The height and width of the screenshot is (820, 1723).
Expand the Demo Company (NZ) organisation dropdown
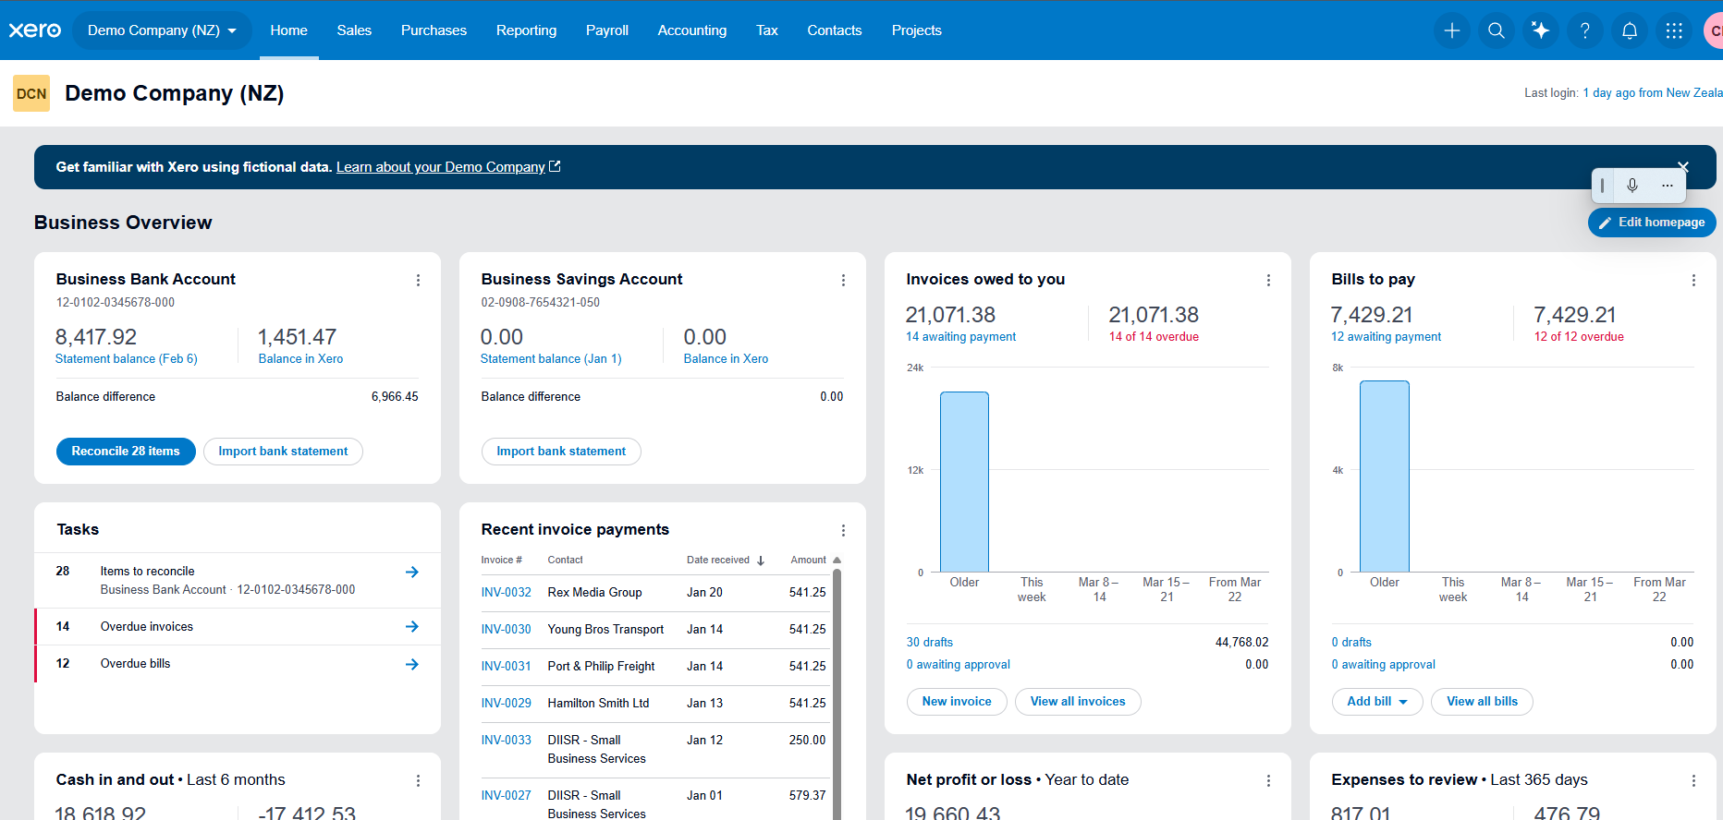162,30
